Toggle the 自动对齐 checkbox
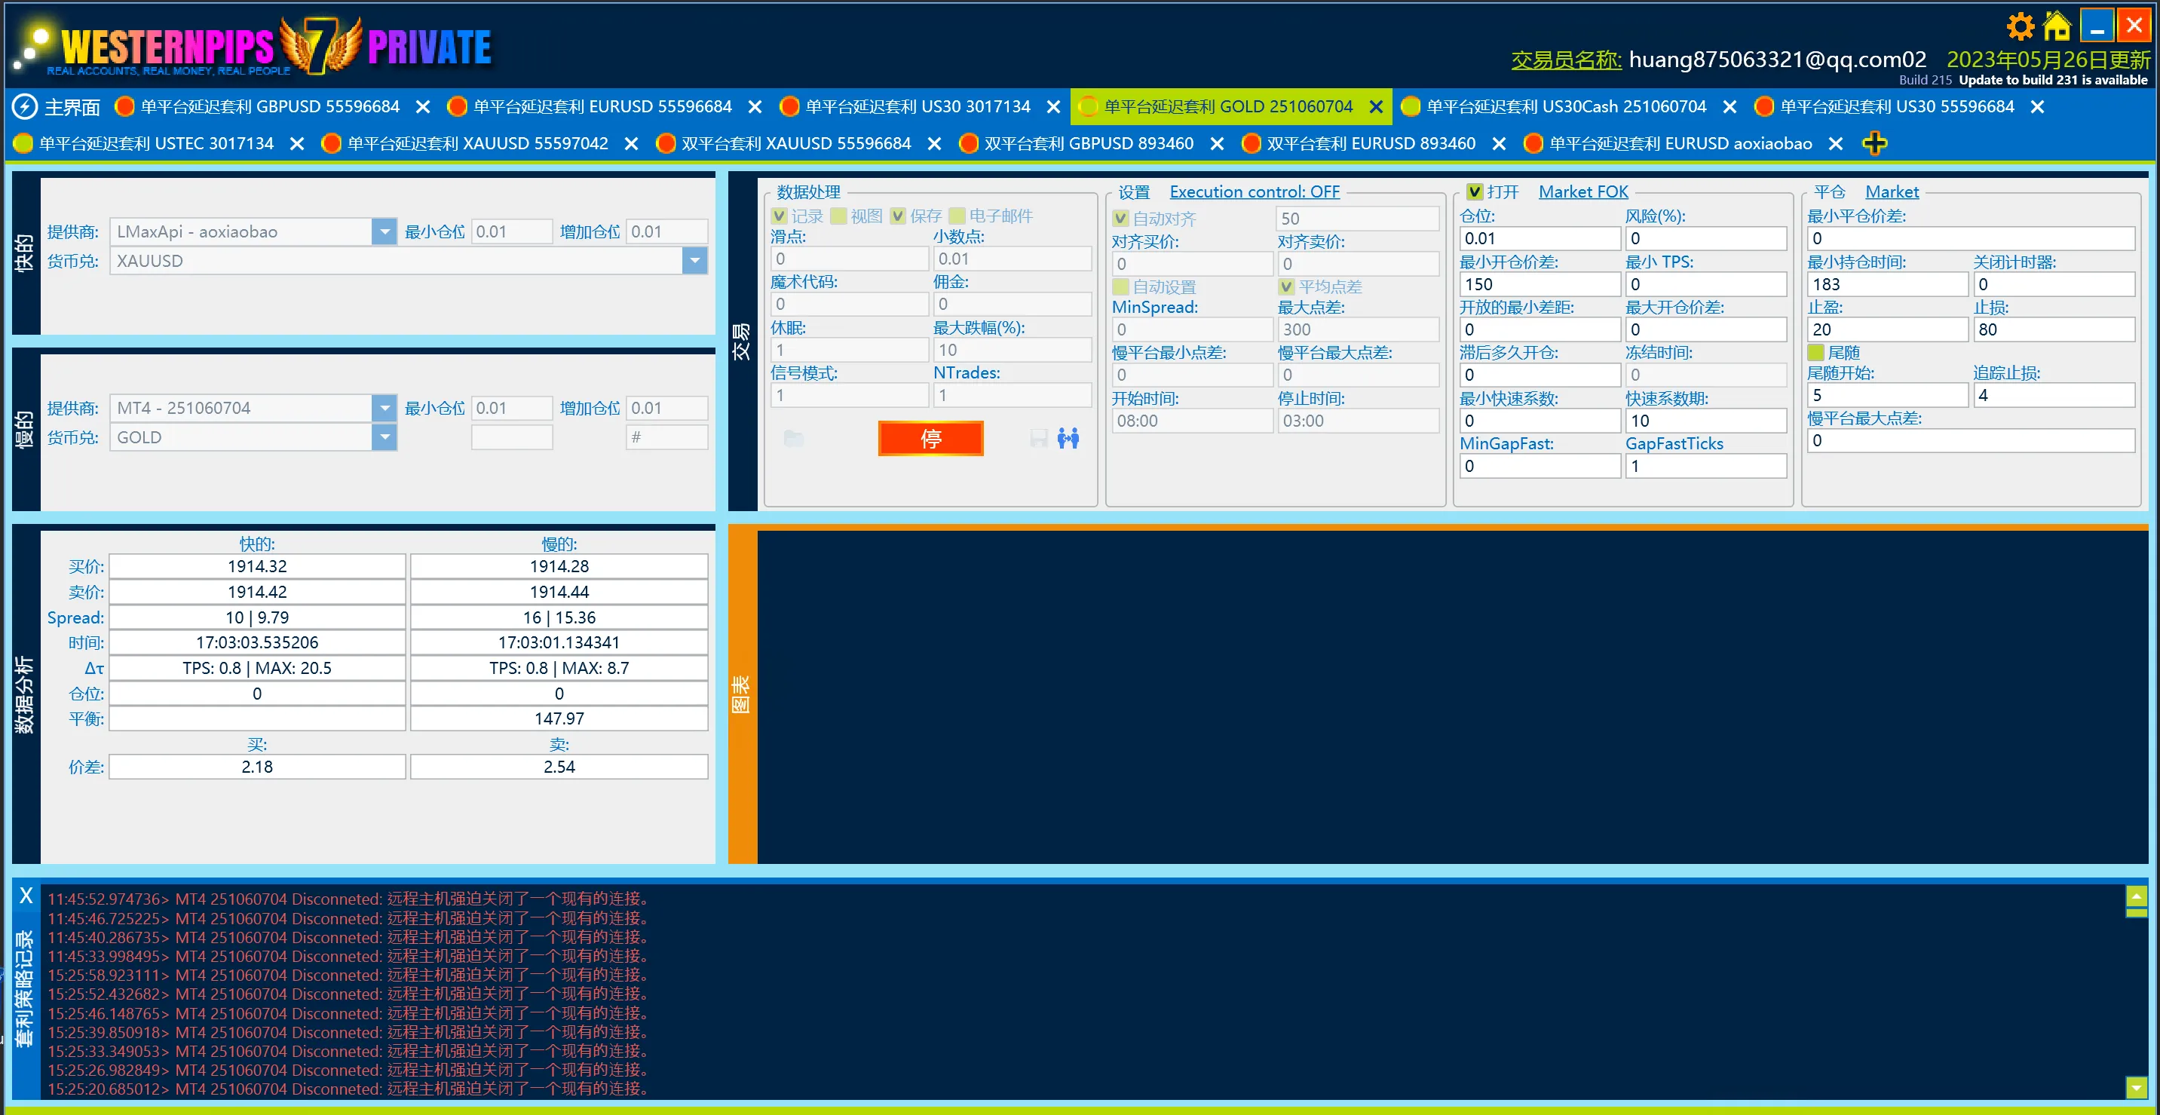 coord(1120,219)
